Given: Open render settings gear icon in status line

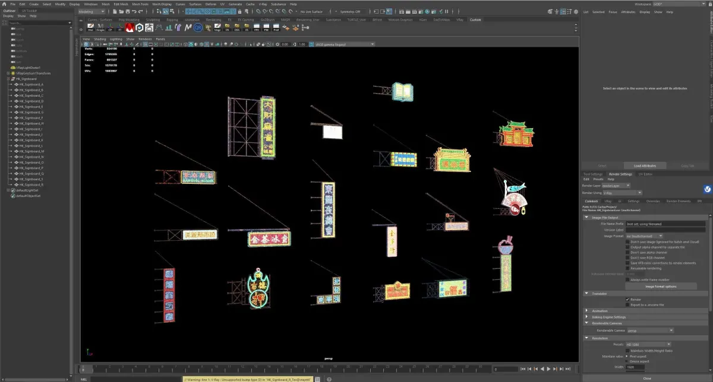Looking at the screenshot, I should pos(421,12).
